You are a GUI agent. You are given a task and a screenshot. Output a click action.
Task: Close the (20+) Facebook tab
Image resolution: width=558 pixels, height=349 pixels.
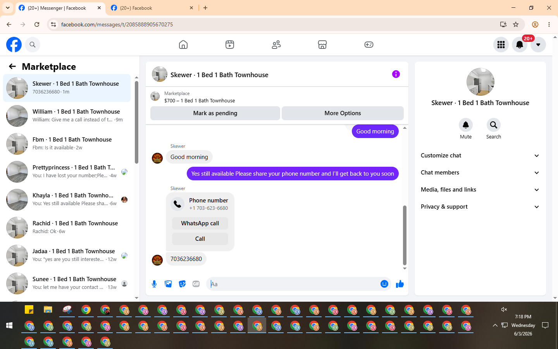[191, 8]
